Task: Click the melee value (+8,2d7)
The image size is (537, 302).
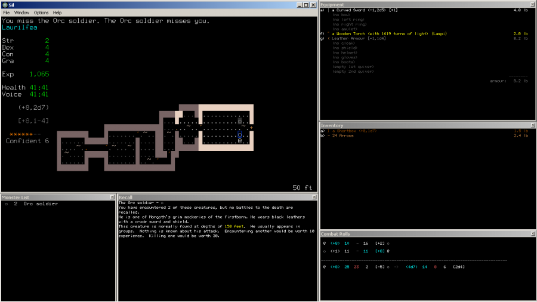Action: (33, 107)
